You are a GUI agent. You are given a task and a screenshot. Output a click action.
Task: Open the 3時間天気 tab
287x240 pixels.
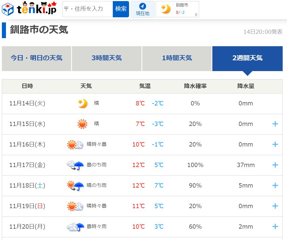click(107, 58)
